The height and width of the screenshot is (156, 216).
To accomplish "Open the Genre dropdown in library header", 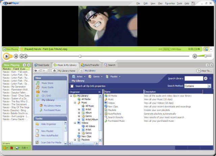I will pyautogui.click(x=96, y=76).
